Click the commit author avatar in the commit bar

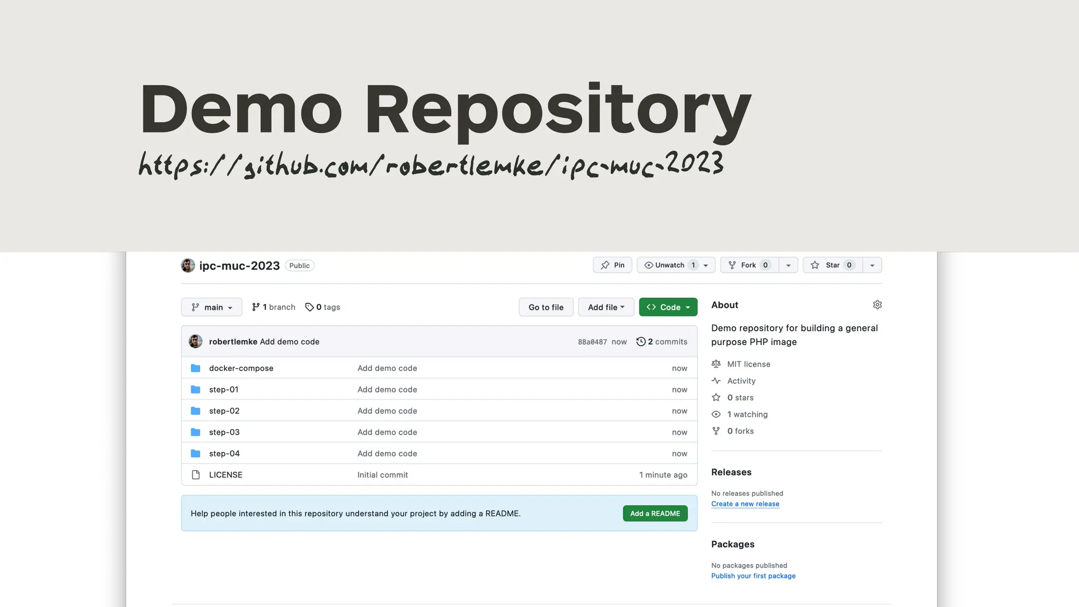(x=195, y=341)
